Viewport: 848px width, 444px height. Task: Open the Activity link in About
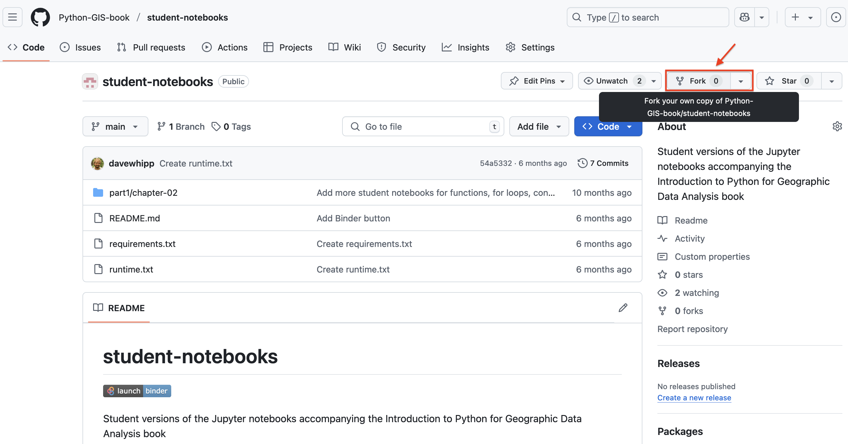click(681, 239)
